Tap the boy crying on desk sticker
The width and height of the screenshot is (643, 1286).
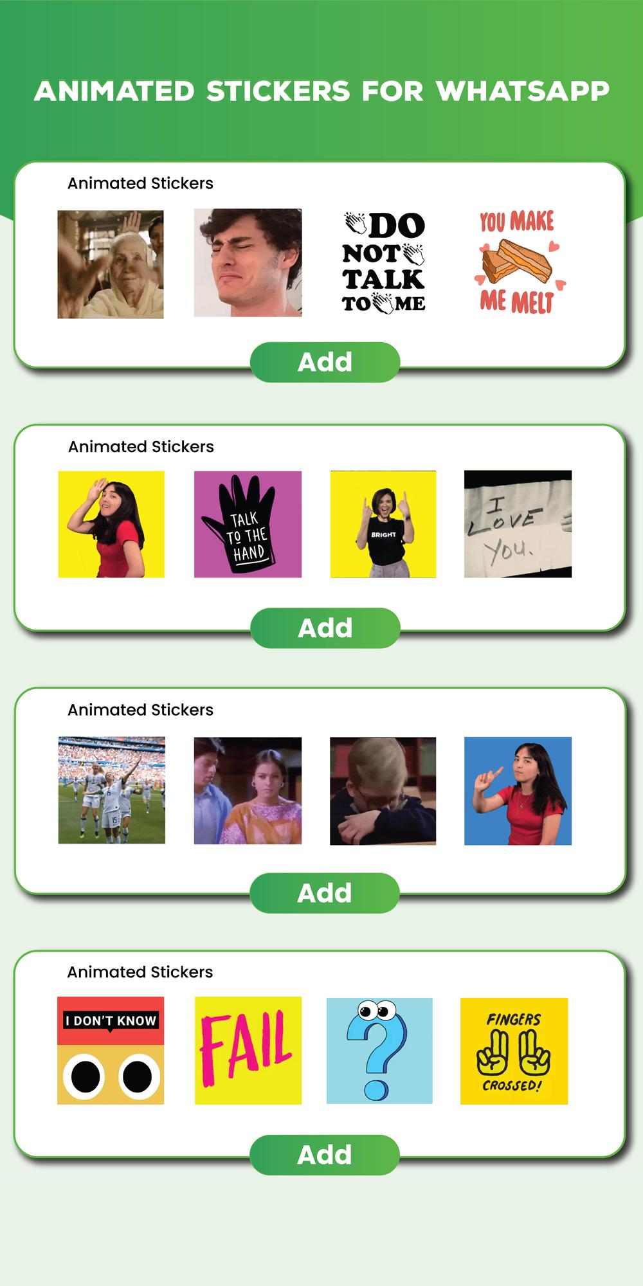pyautogui.click(x=383, y=791)
